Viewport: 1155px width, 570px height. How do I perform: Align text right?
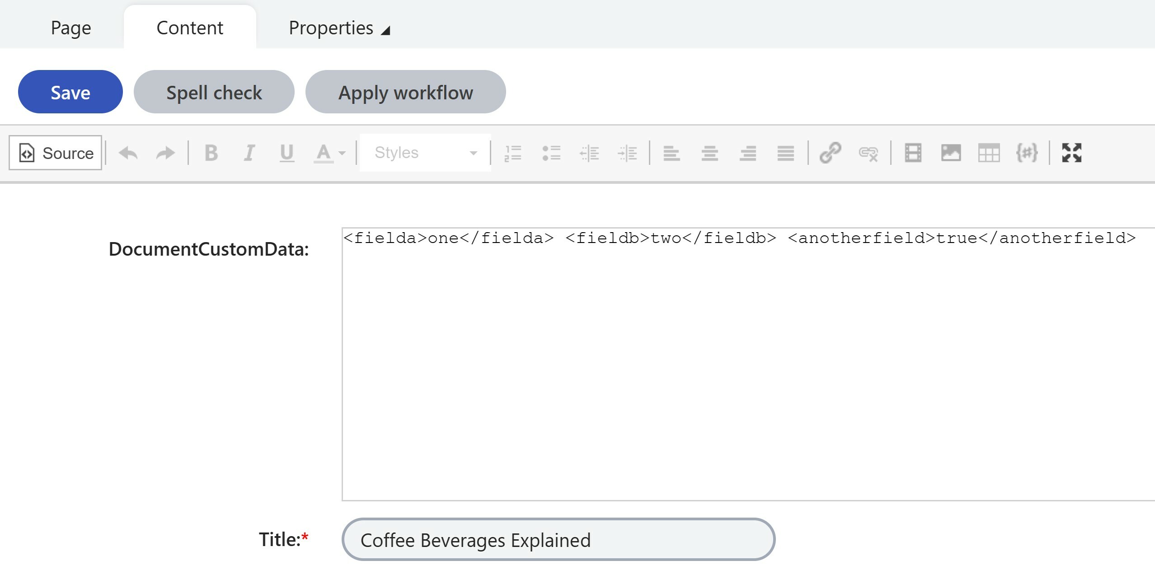click(x=748, y=153)
